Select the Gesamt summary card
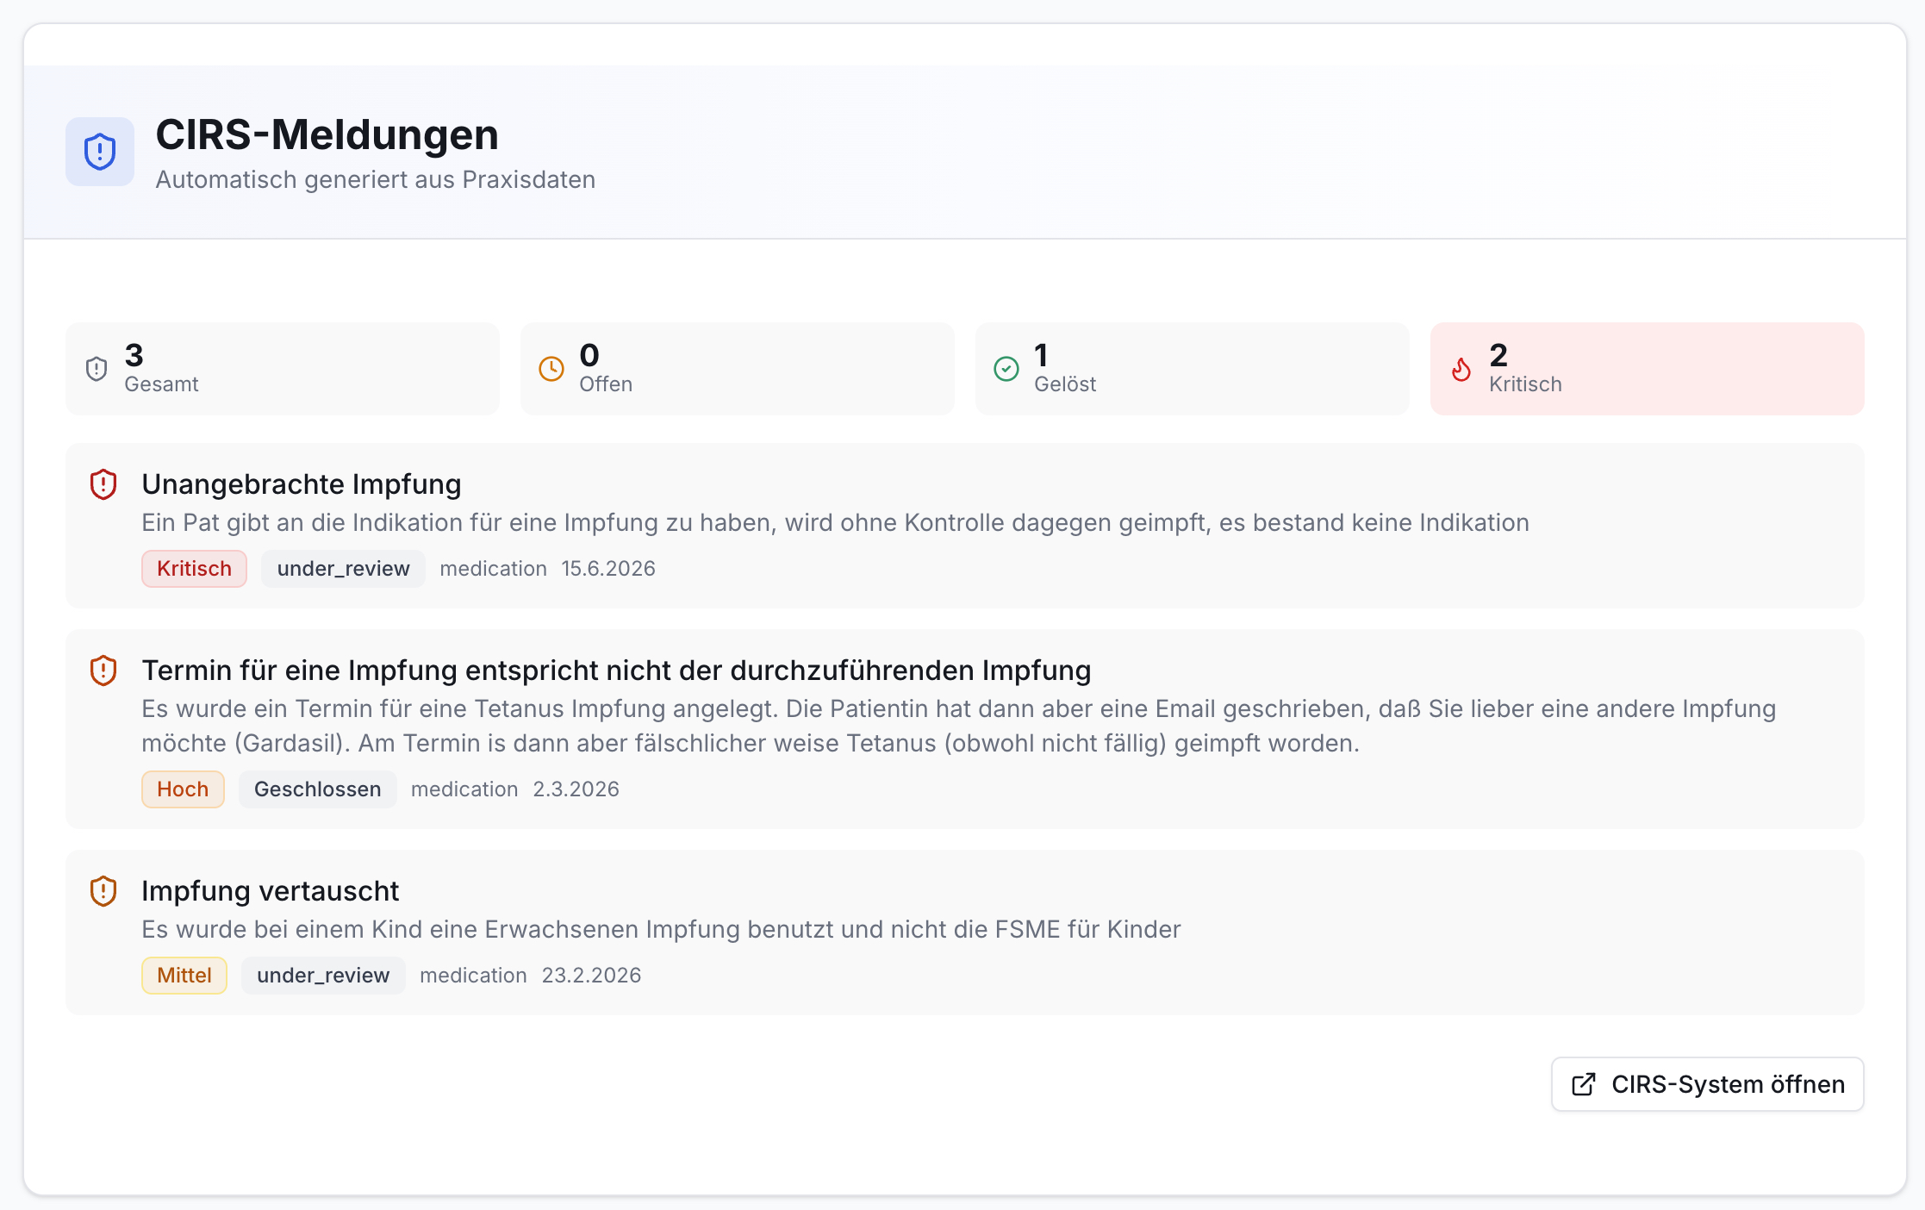Screen dimensions: 1925x1210 click(x=283, y=369)
